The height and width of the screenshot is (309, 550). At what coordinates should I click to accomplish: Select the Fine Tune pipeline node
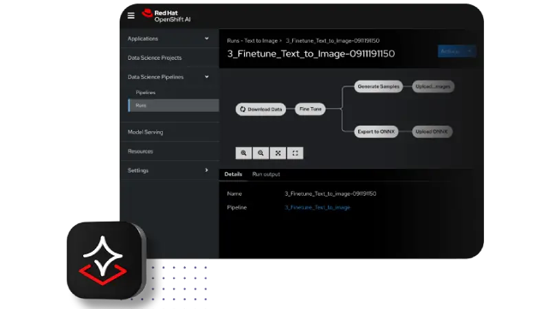[x=310, y=109]
